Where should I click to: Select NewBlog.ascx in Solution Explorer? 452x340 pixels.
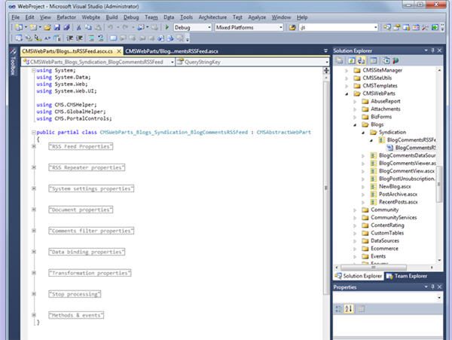[x=394, y=185]
